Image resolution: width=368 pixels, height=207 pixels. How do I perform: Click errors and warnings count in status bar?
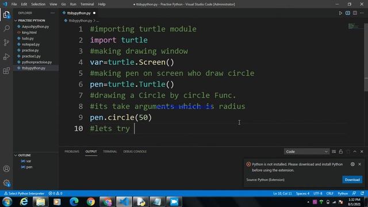[x=55, y=193]
